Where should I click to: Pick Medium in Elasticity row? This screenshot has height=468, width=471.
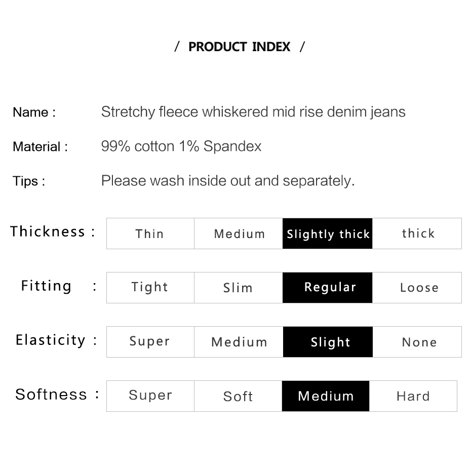[239, 342]
